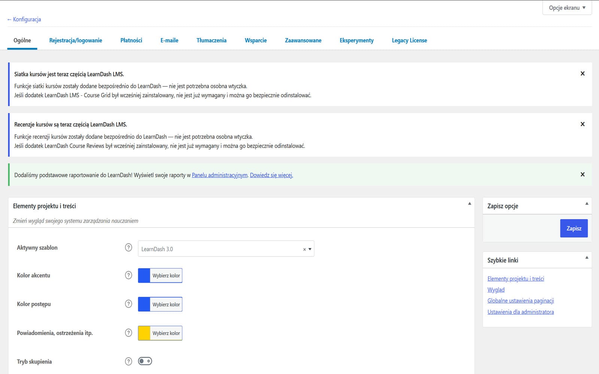Open help icon for Kolor akcentu
The image size is (599, 374).
tap(128, 275)
